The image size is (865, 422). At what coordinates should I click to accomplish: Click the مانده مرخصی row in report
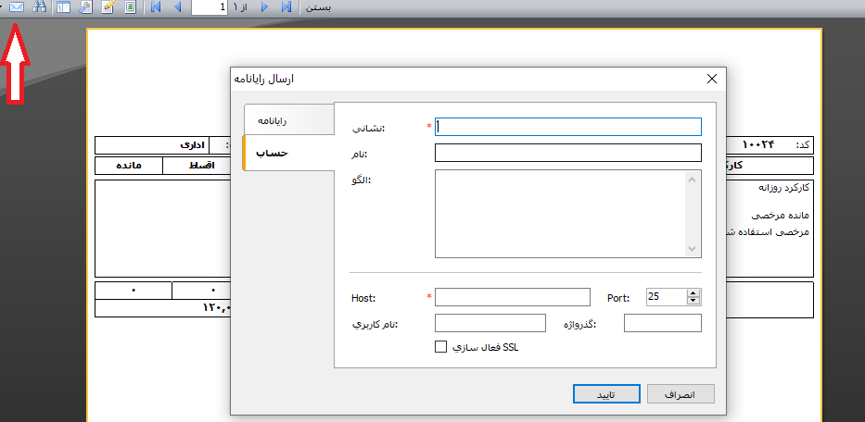click(x=780, y=215)
